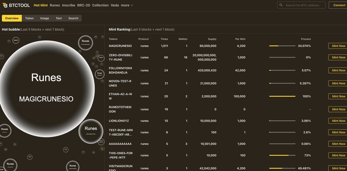Open the Hot Mint menu item
The width and height of the screenshot is (347, 171).
[x=41, y=5]
